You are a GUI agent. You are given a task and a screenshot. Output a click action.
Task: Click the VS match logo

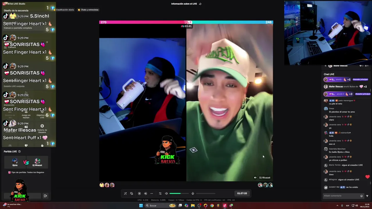(x=26, y=163)
